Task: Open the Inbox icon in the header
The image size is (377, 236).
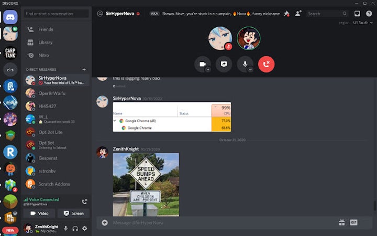Action: click(357, 14)
